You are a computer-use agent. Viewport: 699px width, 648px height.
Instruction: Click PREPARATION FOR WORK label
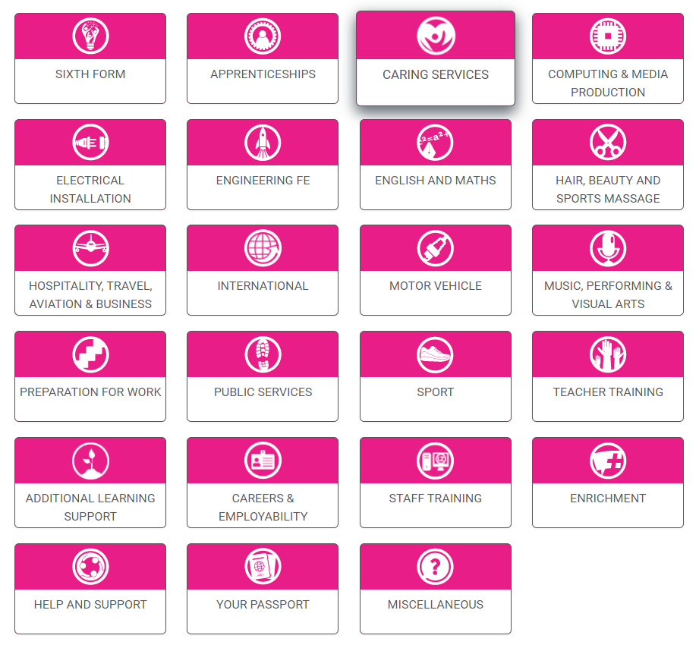point(90,392)
